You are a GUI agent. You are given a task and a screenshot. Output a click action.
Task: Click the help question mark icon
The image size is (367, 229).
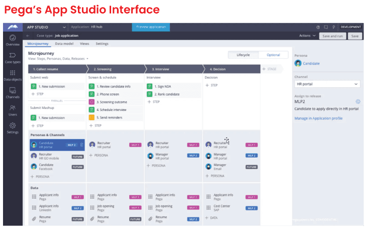[318, 27]
